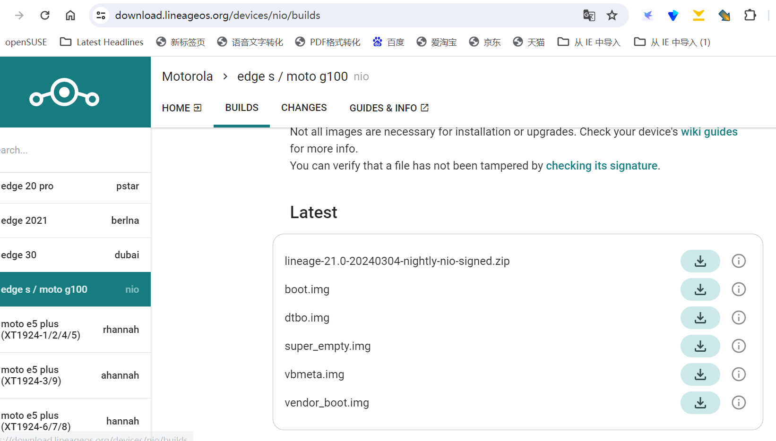Image resolution: width=776 pixels, height=441 pixels.
Task: Reload the browser page
Action: point(45,15)
